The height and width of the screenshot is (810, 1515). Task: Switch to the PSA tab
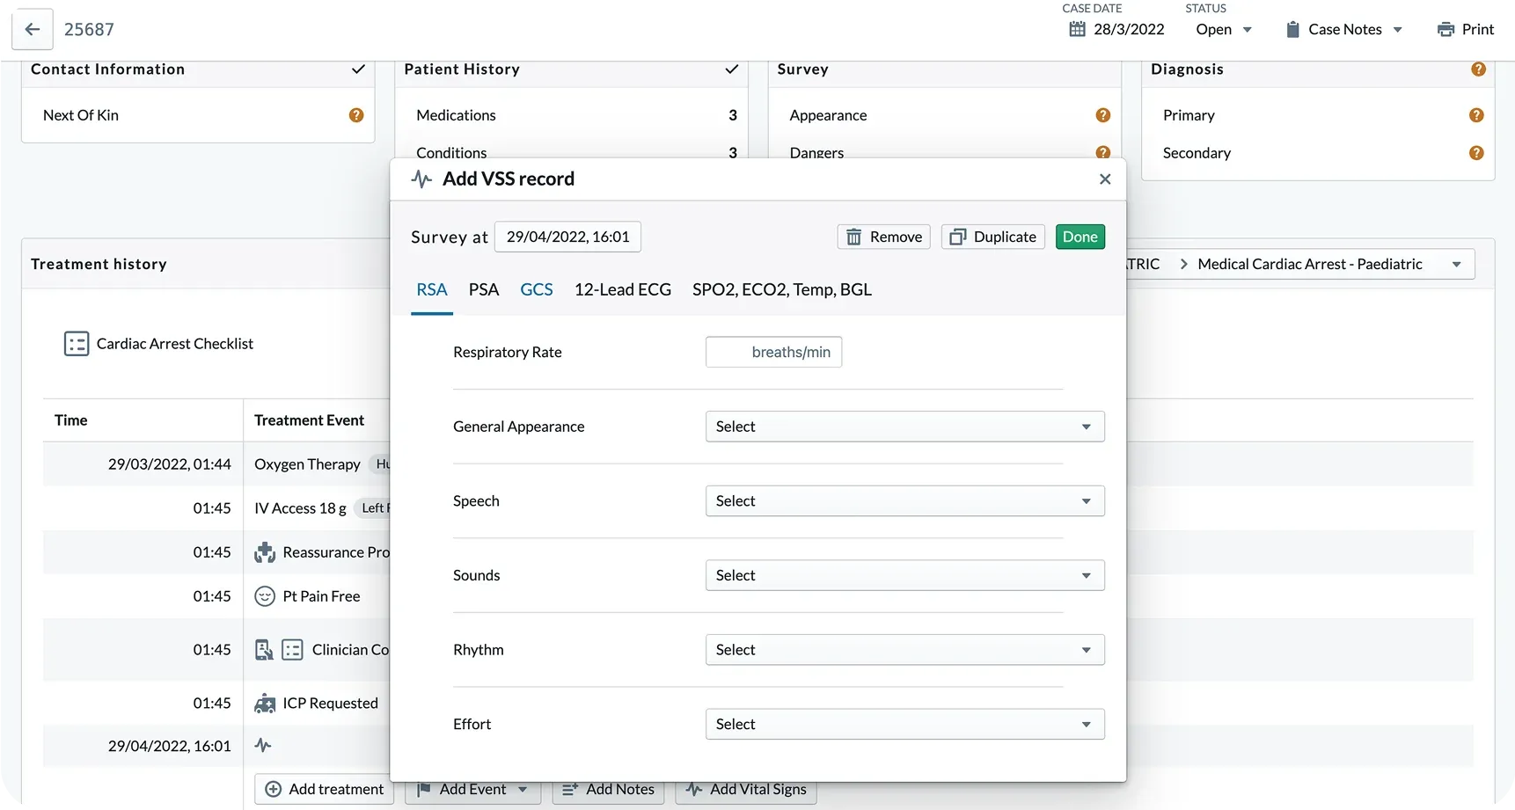[x=483, y=289]
